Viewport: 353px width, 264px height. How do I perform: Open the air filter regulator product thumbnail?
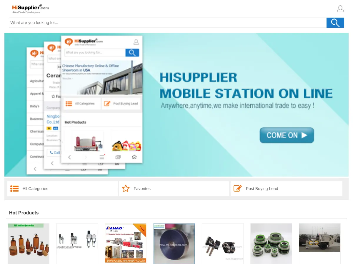click(77, 244)
